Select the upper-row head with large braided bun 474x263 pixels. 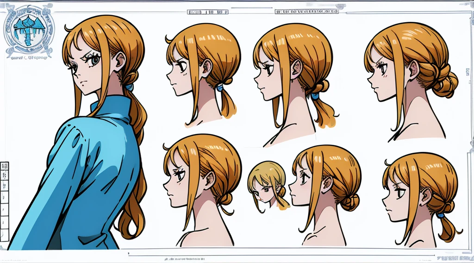point(411,81)
